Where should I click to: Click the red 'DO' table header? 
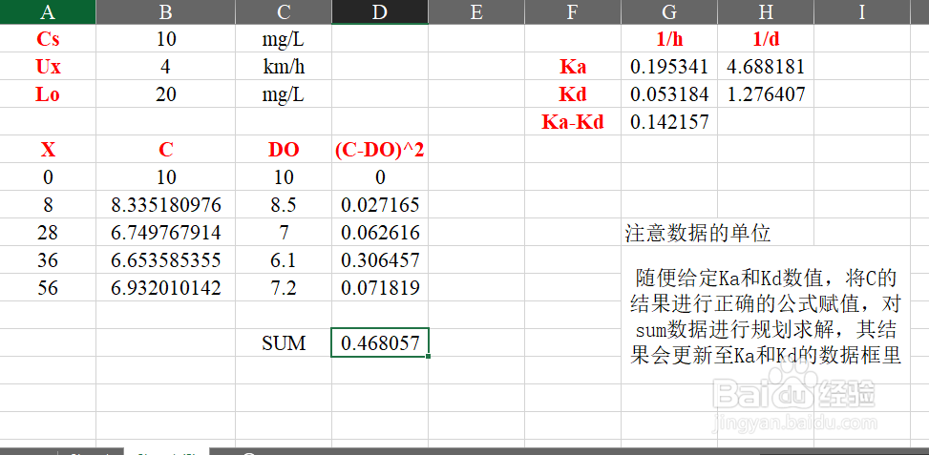point(284,149)
